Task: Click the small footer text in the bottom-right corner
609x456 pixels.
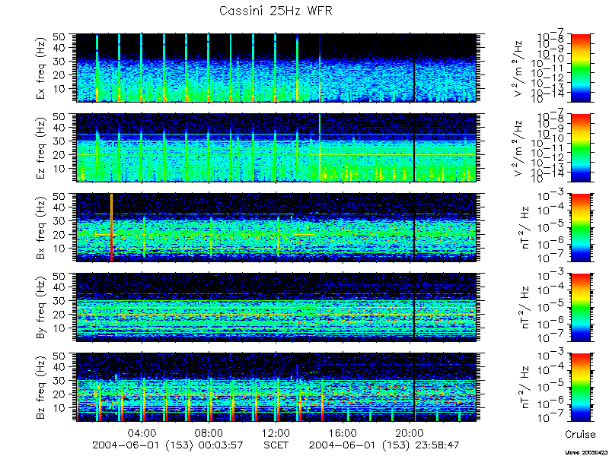Action: 586,452
